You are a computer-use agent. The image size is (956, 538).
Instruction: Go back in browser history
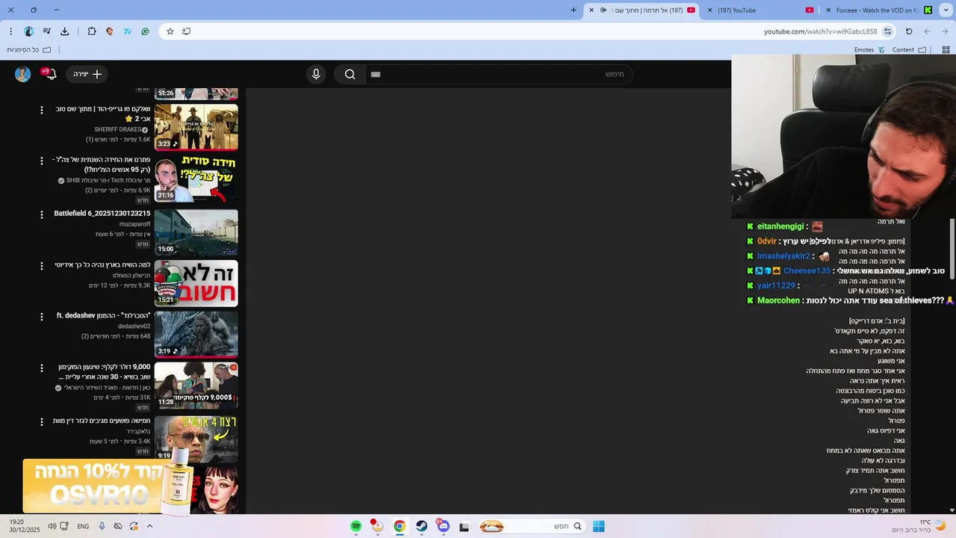tap(928, 31)
